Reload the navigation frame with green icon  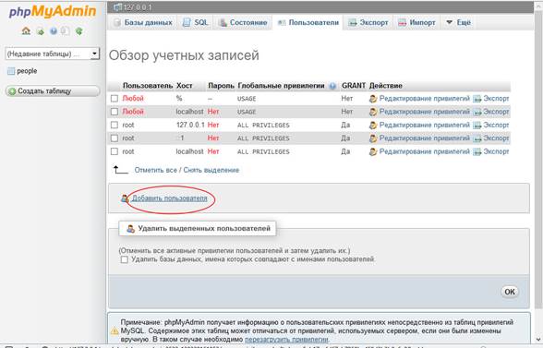point(79,31)
